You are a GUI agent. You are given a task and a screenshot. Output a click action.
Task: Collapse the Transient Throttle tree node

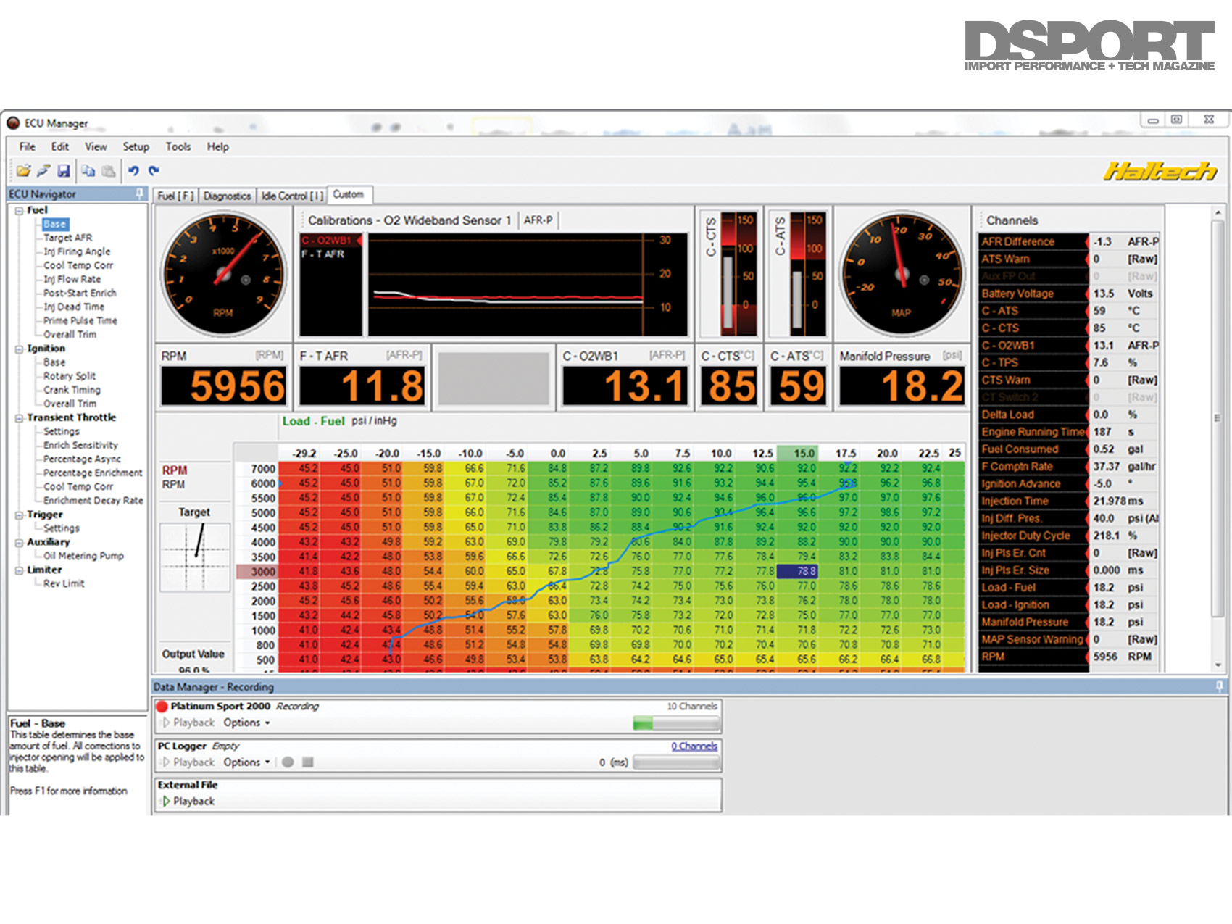click(19, 418)
